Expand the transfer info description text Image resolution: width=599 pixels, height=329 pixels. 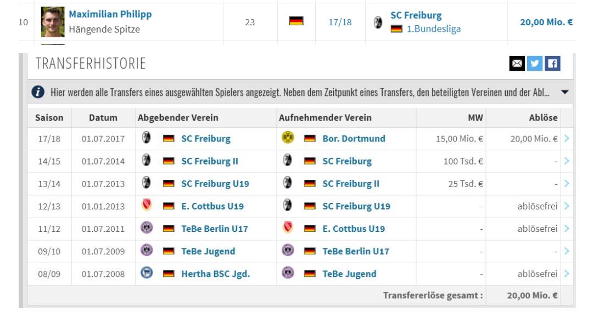[564, 92]
